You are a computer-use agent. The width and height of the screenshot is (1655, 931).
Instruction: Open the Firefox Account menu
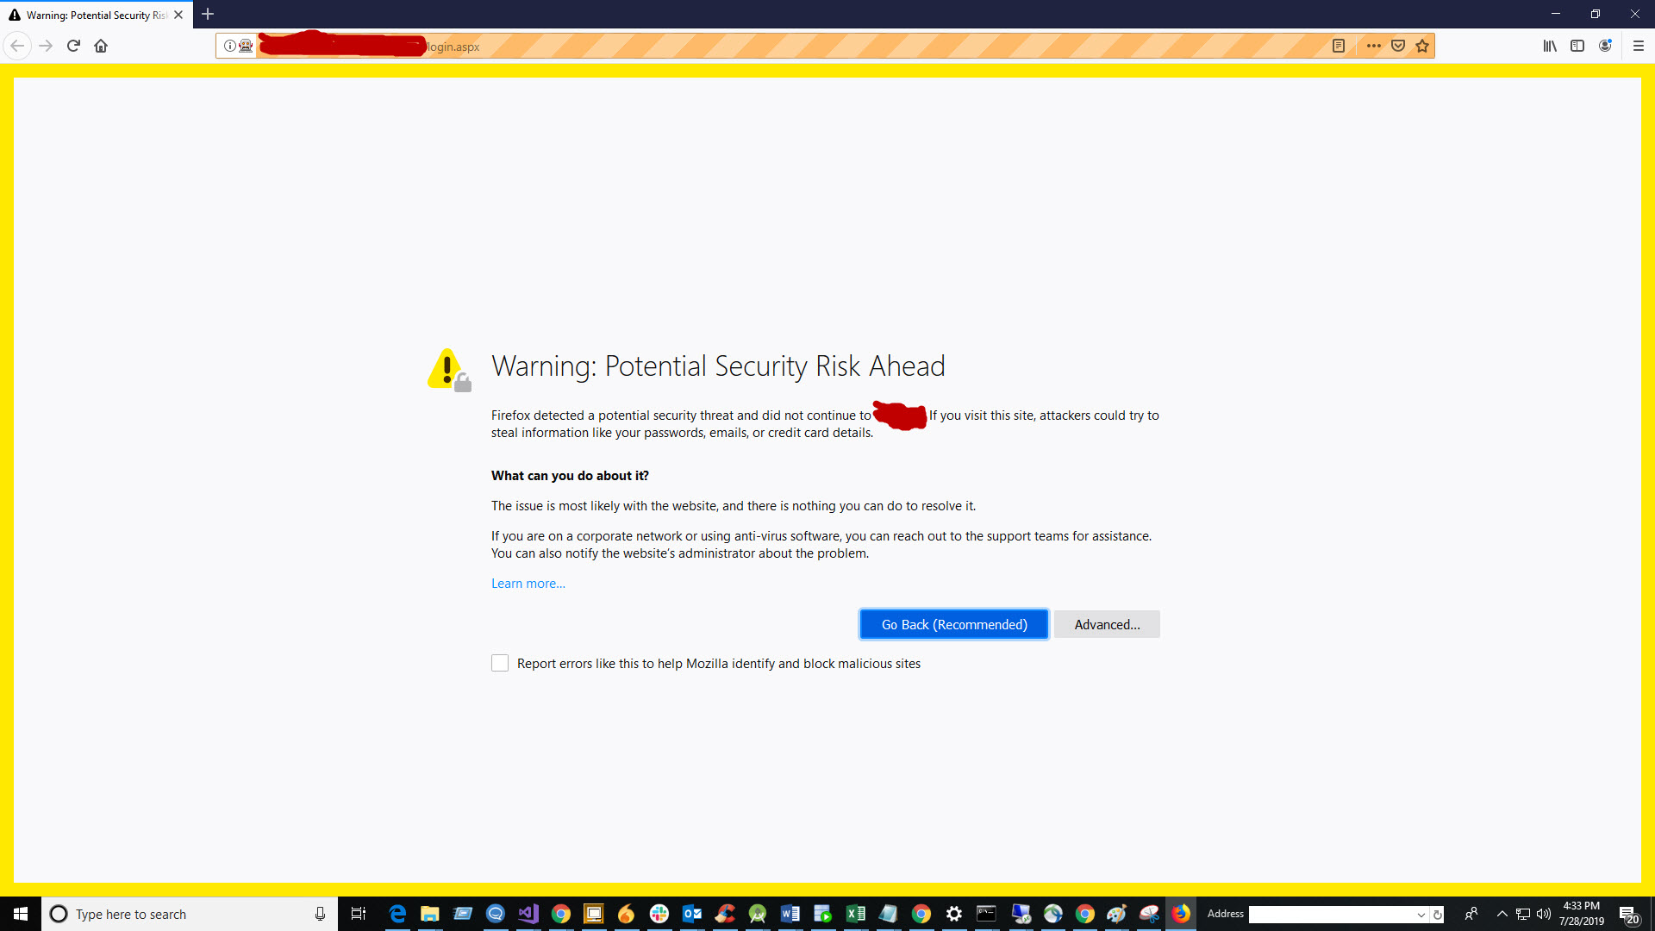pyautogui.click(x=1605, y=46)
